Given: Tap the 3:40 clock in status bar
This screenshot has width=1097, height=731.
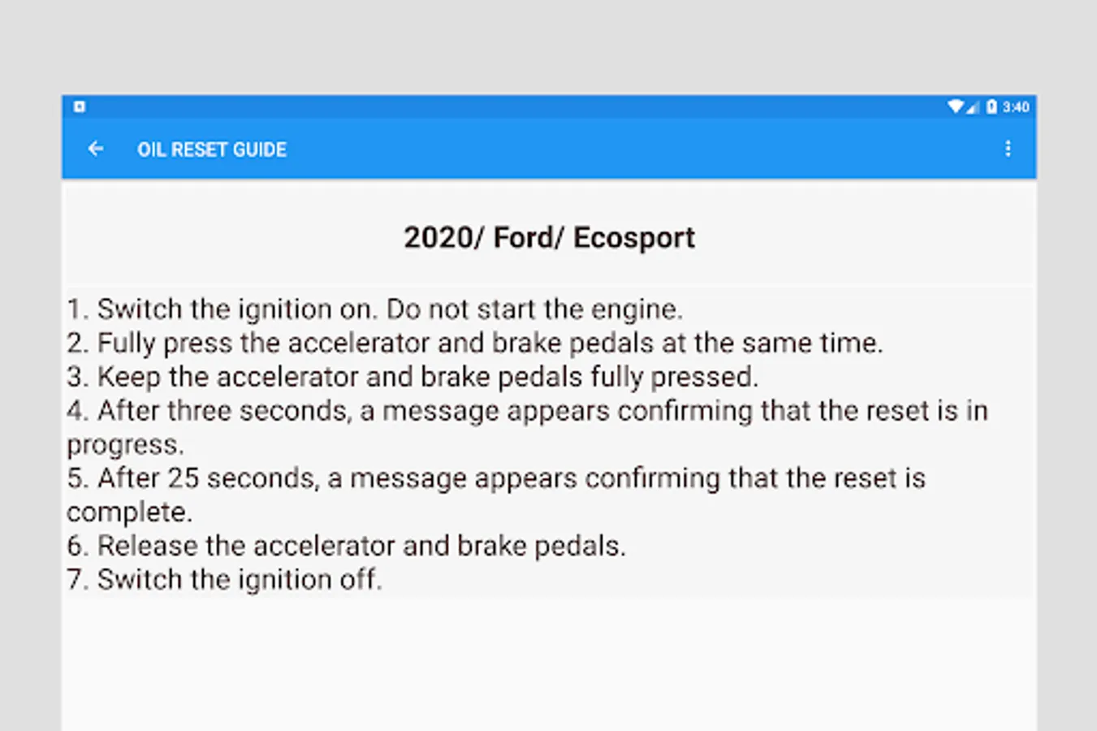Looking at the screenshot, I should (1016, 107).
